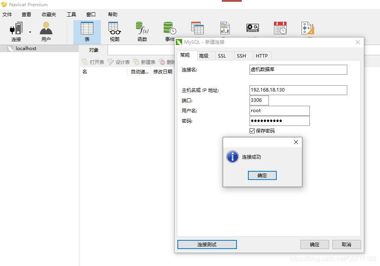Select localhost connection in sidebar

pos(39,49)
